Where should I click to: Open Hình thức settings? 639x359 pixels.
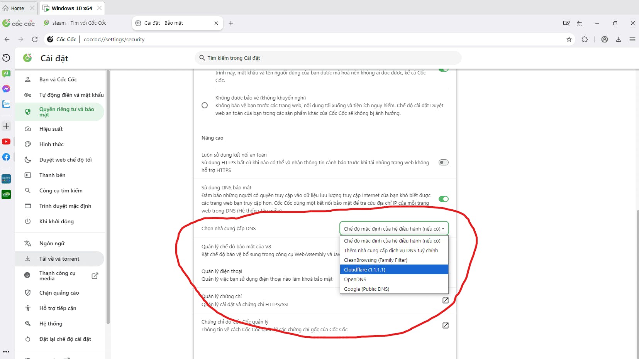coord(60,144)
